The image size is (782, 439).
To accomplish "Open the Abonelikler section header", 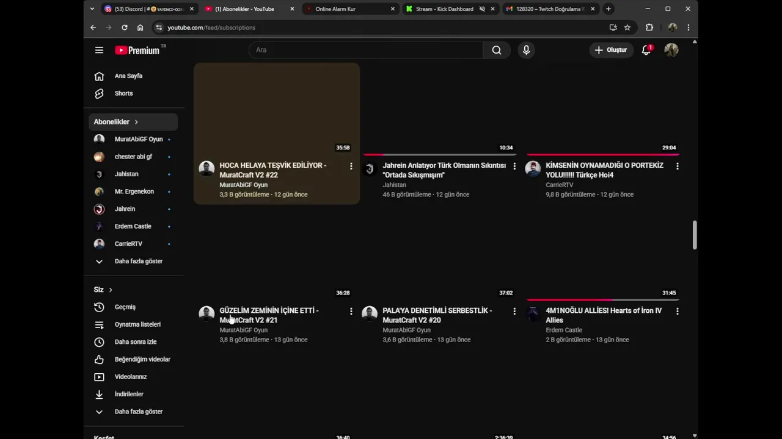I will click(134, 122).
